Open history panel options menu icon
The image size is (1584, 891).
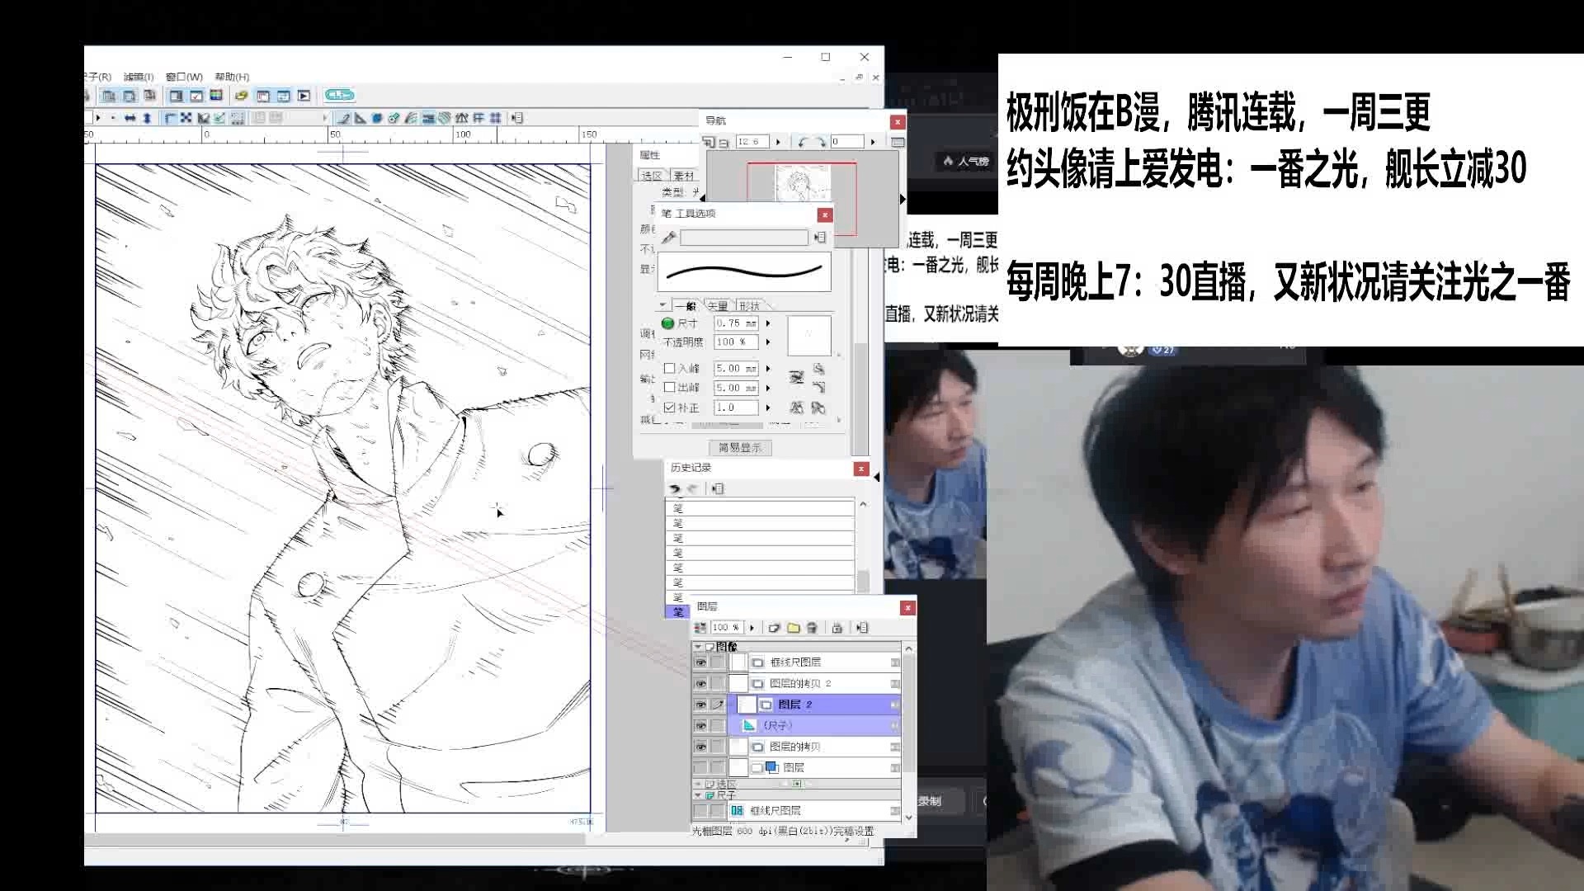point(718,489)
